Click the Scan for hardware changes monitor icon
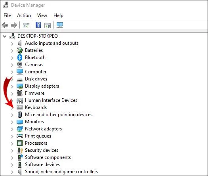208x176 pixels. [x=60, y=25]
